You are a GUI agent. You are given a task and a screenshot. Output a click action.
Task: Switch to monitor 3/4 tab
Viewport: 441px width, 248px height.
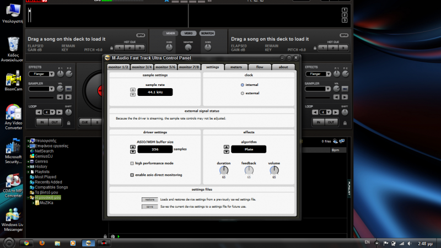142,67
